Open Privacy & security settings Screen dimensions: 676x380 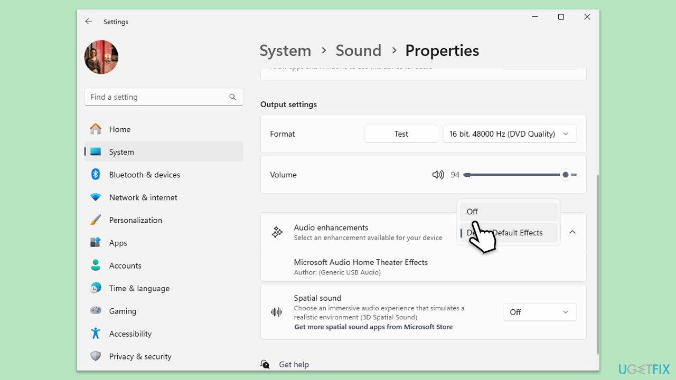click(x=164, y=356)
